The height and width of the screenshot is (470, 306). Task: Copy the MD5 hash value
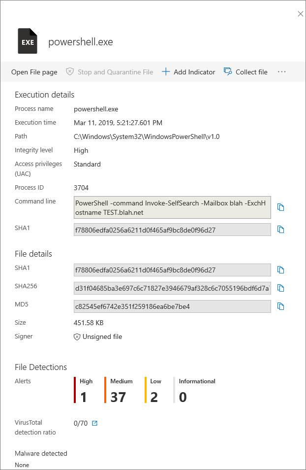pos(280,306)
